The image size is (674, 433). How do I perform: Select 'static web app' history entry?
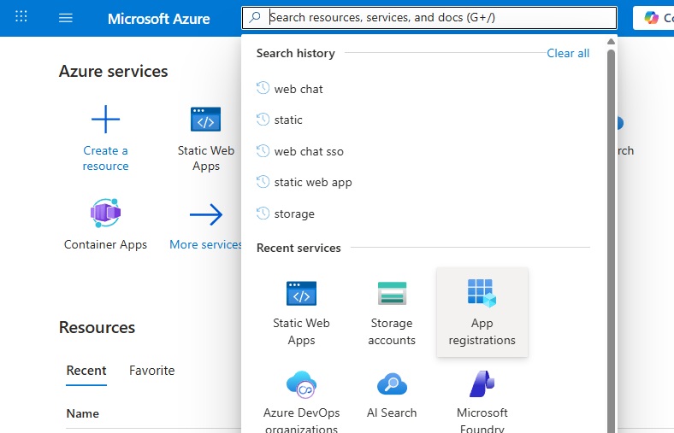point(313,182)
